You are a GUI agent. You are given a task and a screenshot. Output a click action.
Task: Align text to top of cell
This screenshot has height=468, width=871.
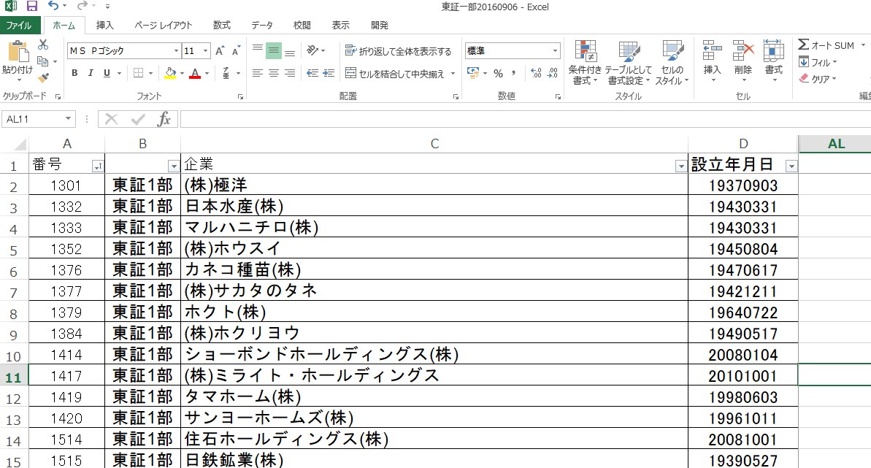pyautogui.click(x=257, y=50)
